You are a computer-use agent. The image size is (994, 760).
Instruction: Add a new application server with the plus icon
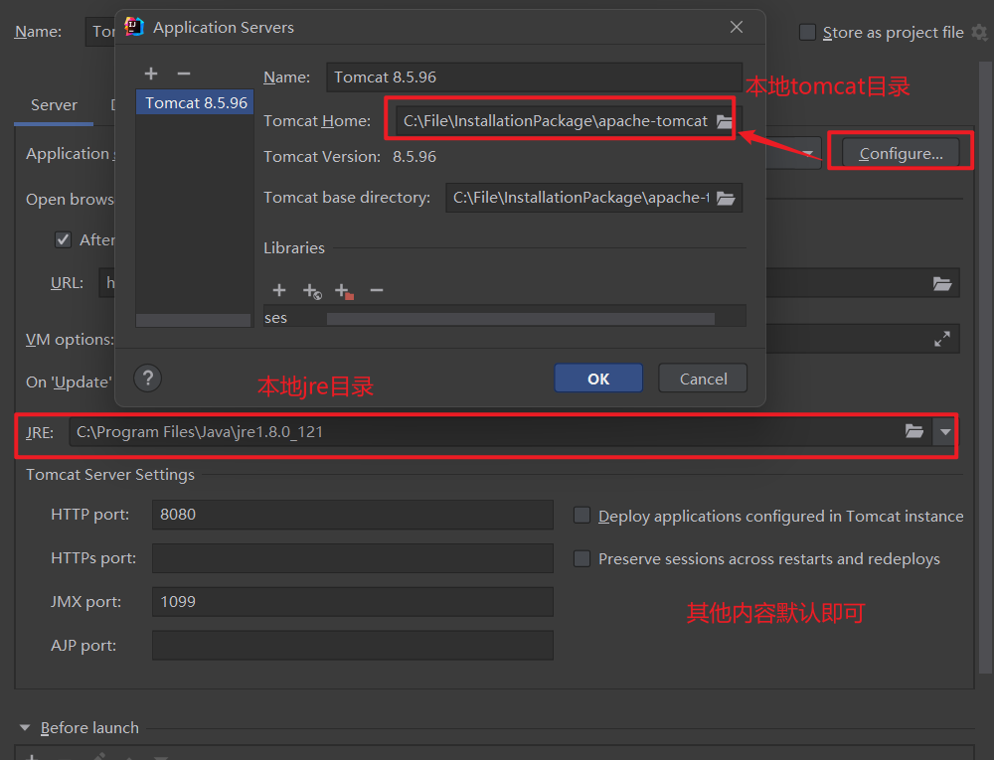(x=151, y=74)
